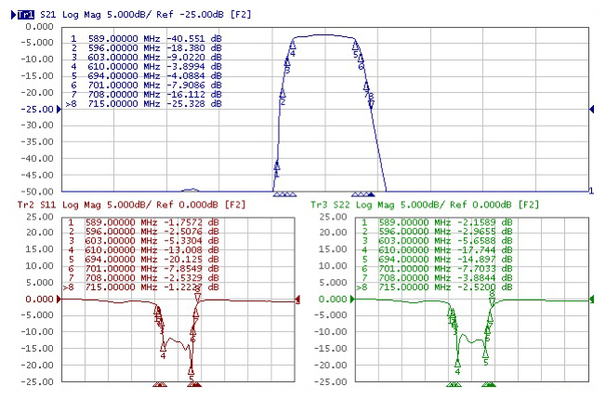Viewport: 606px width, 399px height.
Task: Click active marker 8 on S21 trace
Action: (x=371, y=104)
